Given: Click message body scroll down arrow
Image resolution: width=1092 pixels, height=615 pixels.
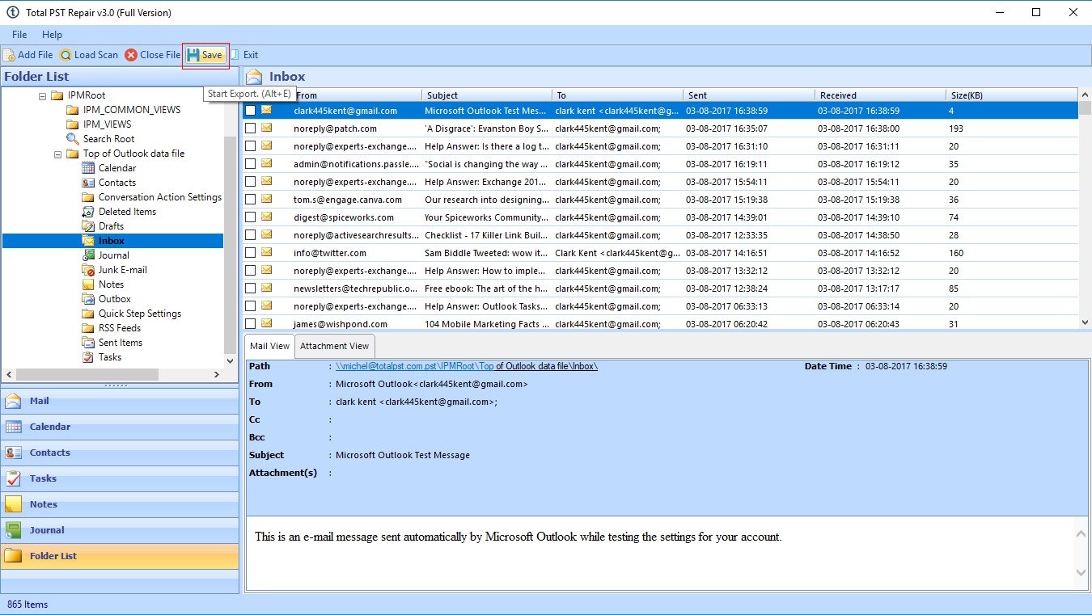Looking at the screenshot, I should point(1081,573).
